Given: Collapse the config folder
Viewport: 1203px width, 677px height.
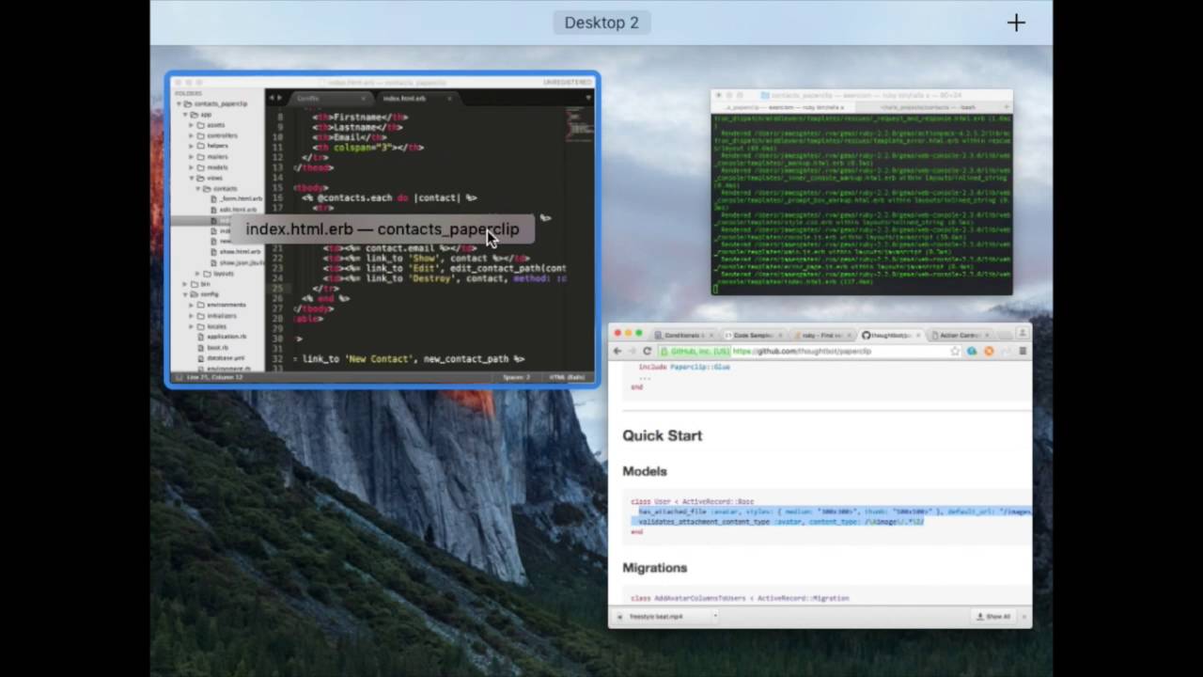Looking at the screenshot, I should [x=185, y=294].
